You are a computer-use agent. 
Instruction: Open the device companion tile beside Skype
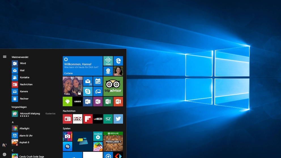coord(98,91)
